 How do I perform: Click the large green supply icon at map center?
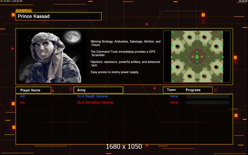pyautogui.click(x=197, y=57)
